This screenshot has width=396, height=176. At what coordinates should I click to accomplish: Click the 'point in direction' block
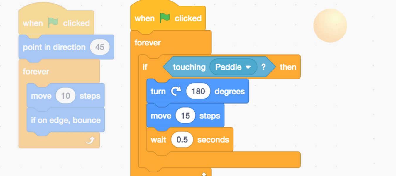click(54, 47)
